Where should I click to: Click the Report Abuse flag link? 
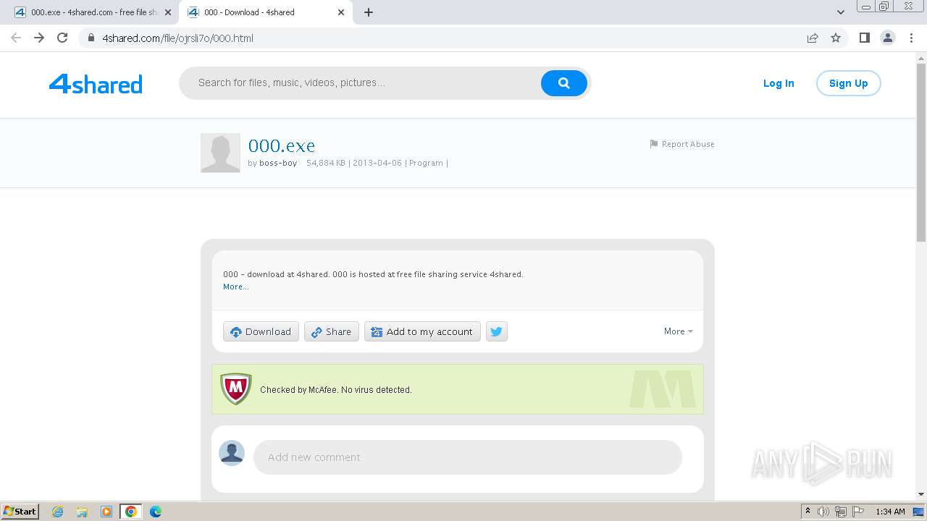coord(682,144)
